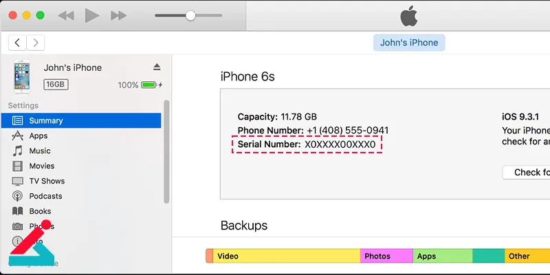Click the fast-forward playback button
The width and height of the screenshot is (550, 275).
click(118, 15)
